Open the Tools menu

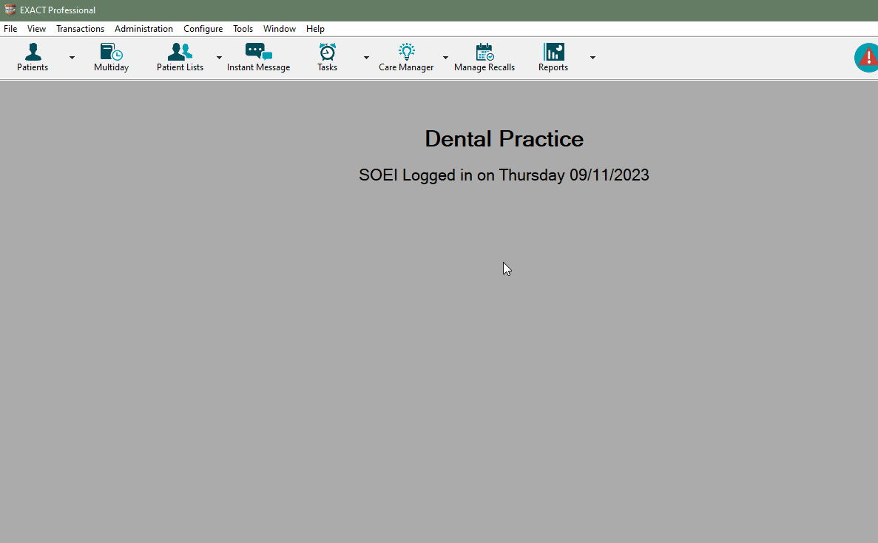tap(243, 29)
